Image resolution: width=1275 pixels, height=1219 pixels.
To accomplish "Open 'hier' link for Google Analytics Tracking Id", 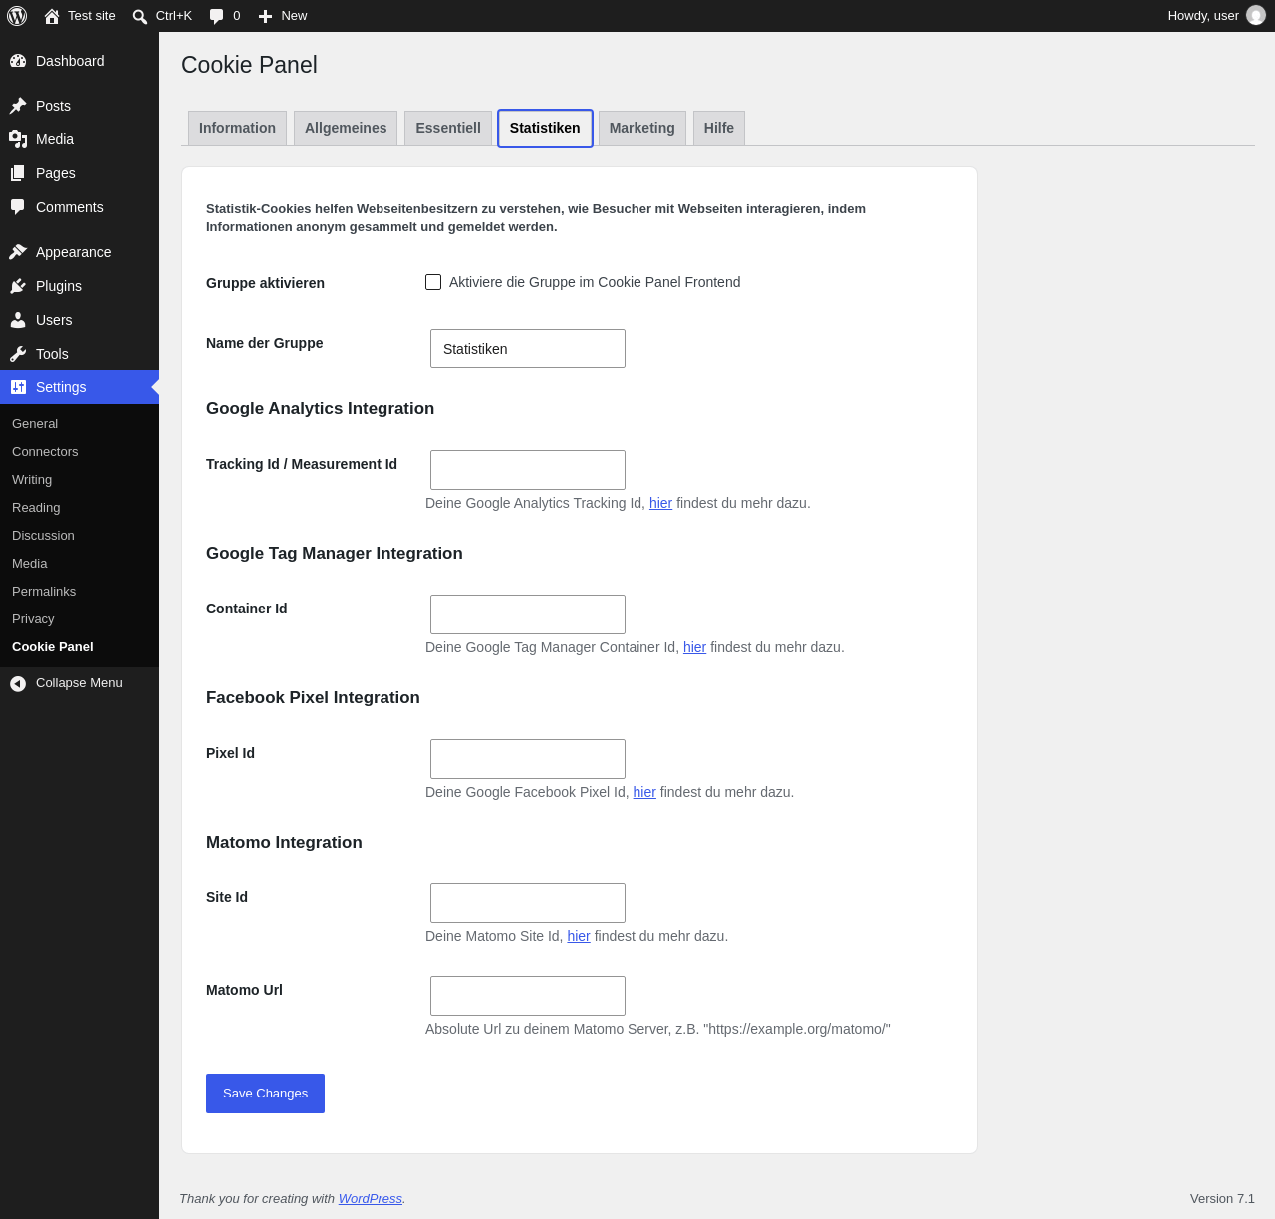I will (x=660, y=503).
